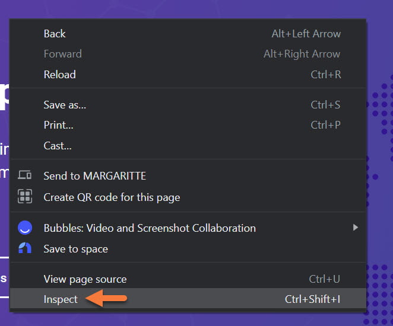The height and width of the screenshot is (326, 393).
Task: Open the Save as... option
Action: coord(65,105)
